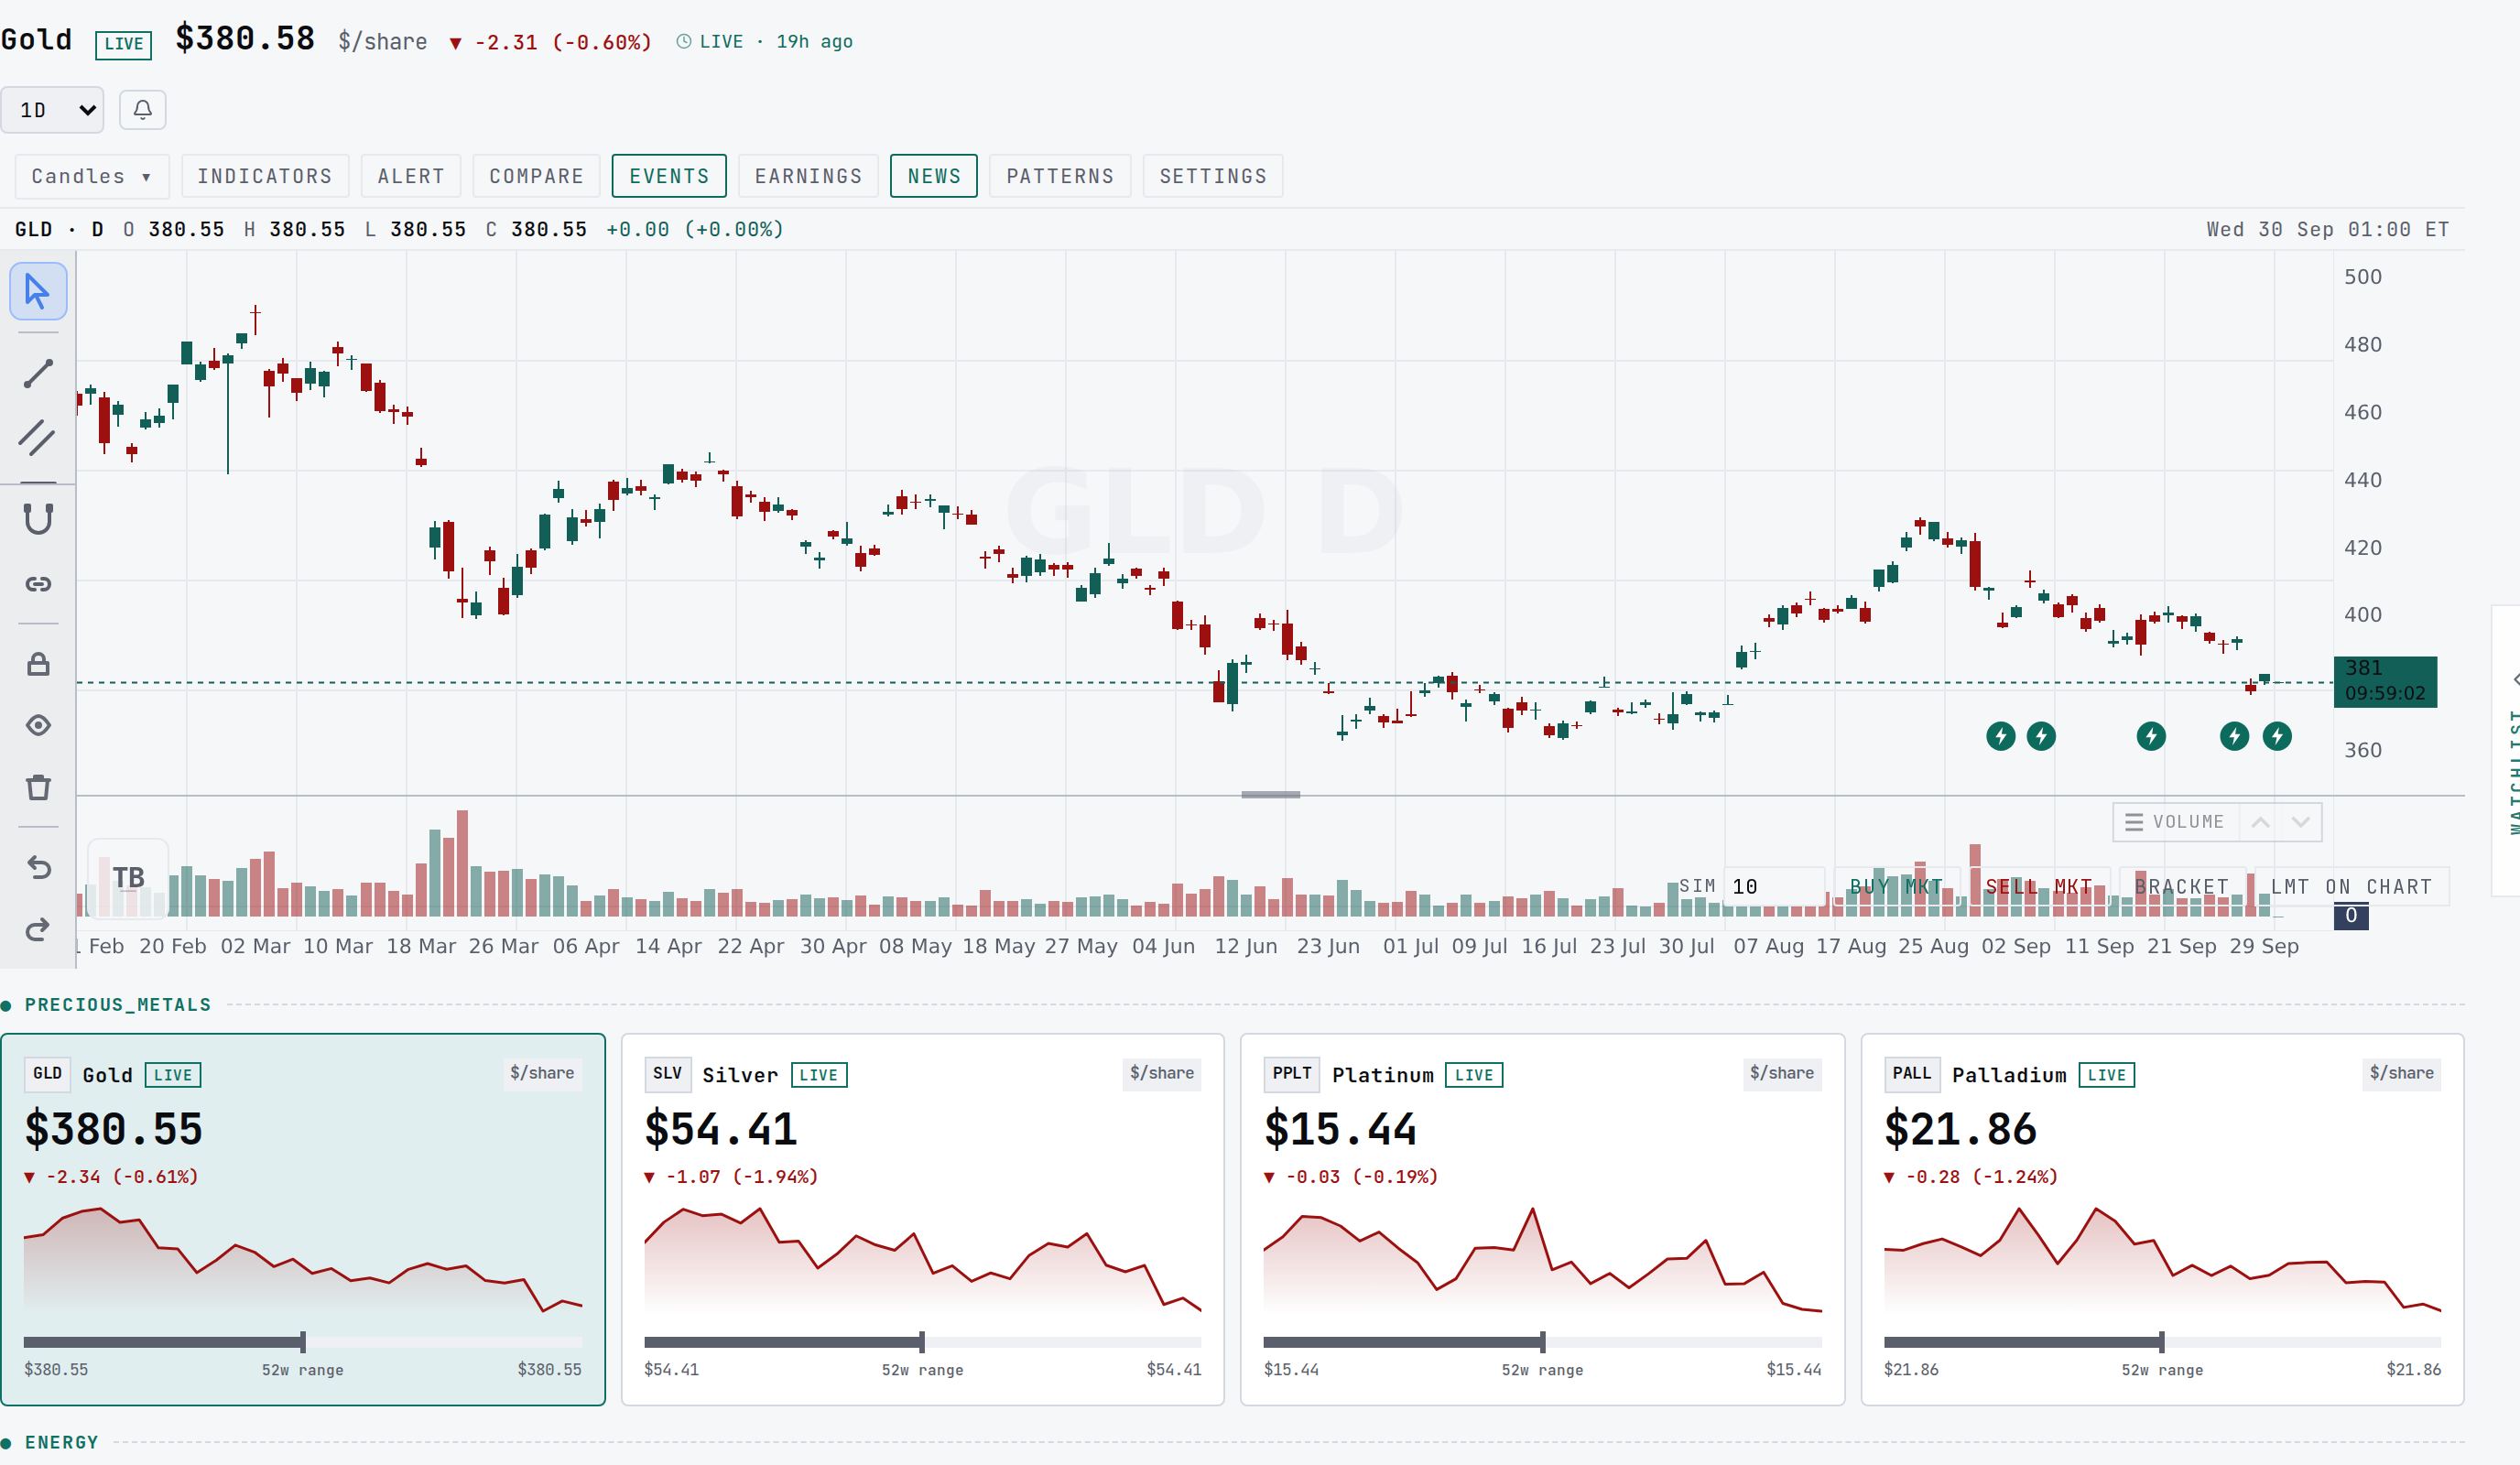2520x1465 pixels.
Task: Click the BRACKET order button
Action: point(2181,887)
